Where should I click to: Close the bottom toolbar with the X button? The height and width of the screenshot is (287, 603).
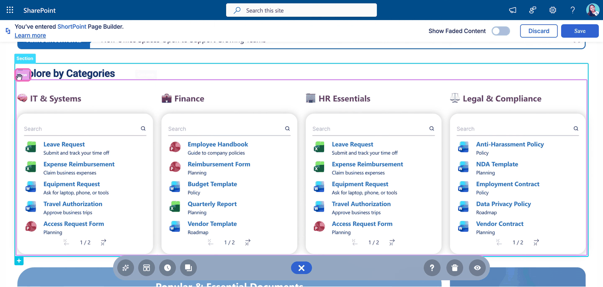[301, 268]
